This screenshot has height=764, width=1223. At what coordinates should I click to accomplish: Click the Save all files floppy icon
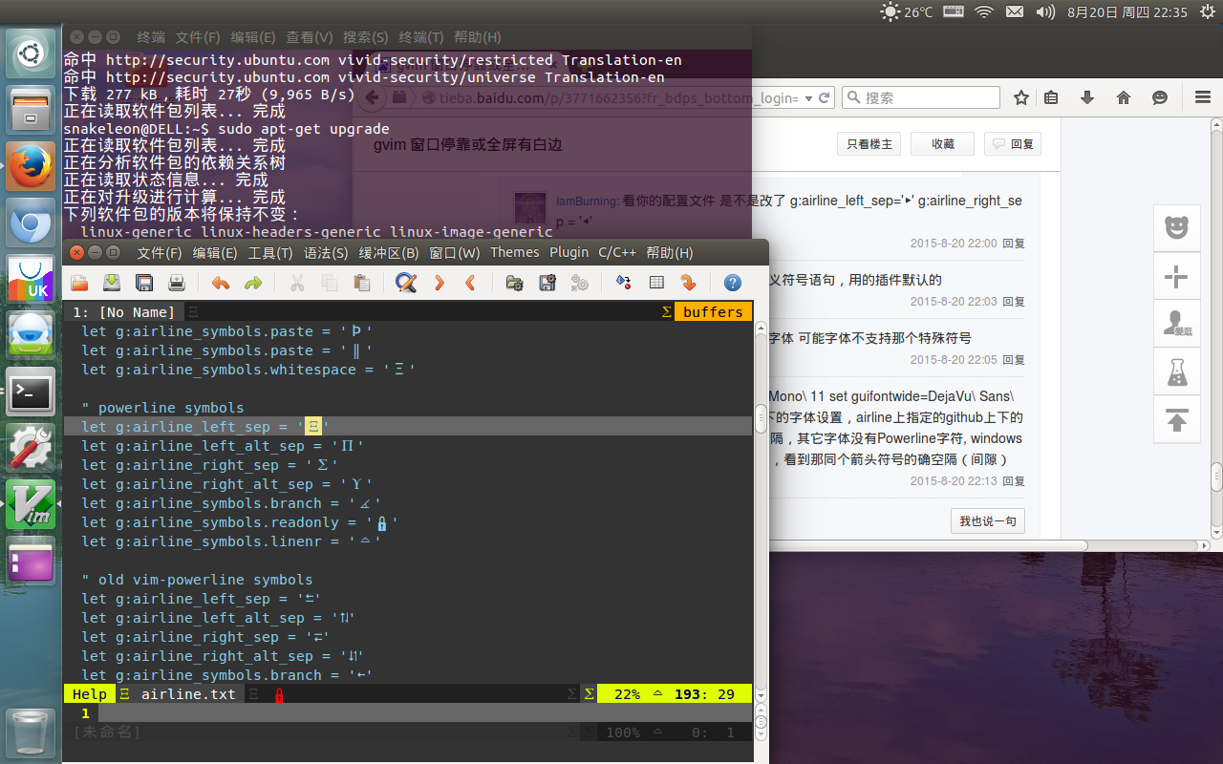[144, 283]
